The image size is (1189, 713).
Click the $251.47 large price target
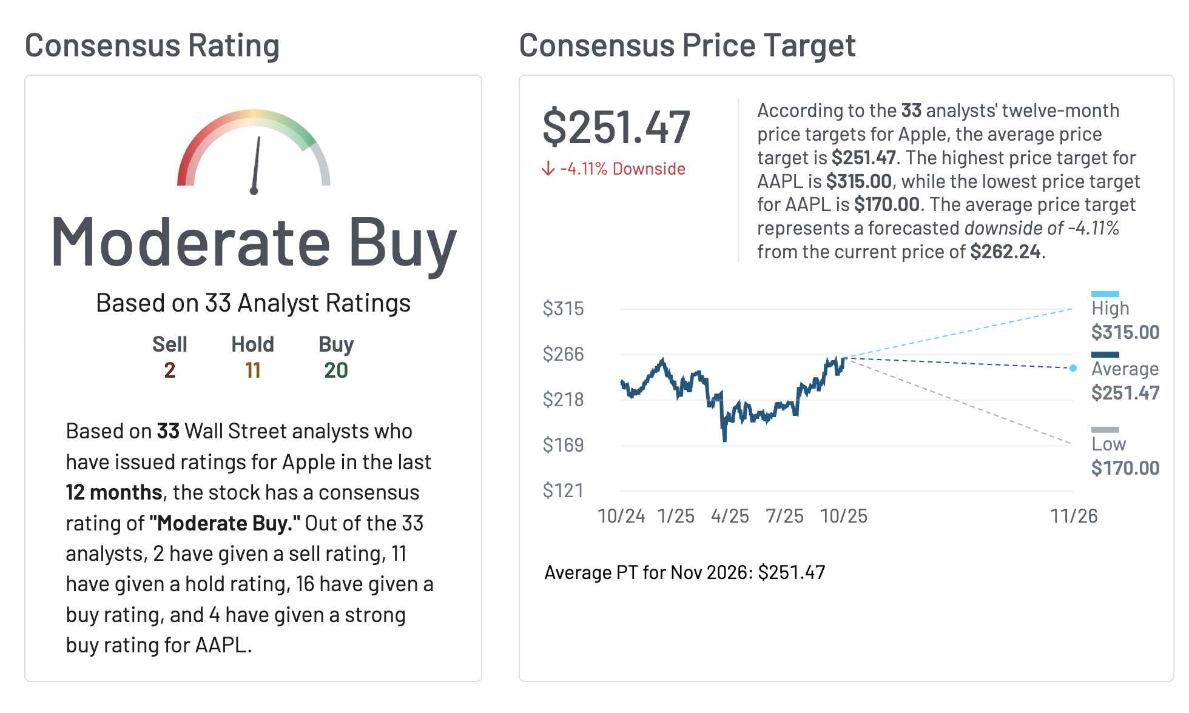[616, 127]
